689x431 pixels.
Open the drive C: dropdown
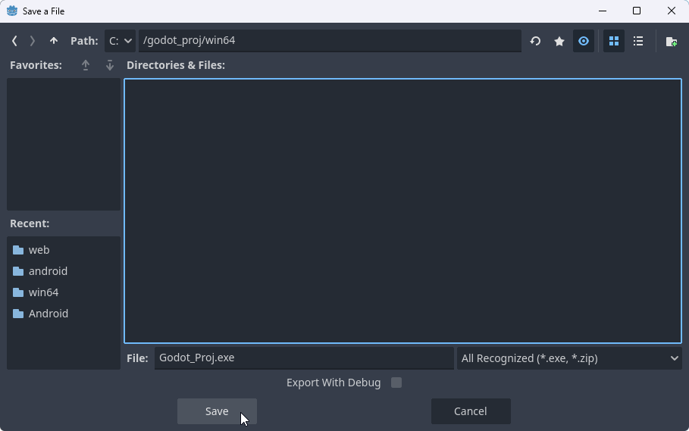(120, 41)
